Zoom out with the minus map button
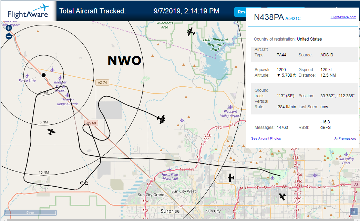 pos(9,36)
